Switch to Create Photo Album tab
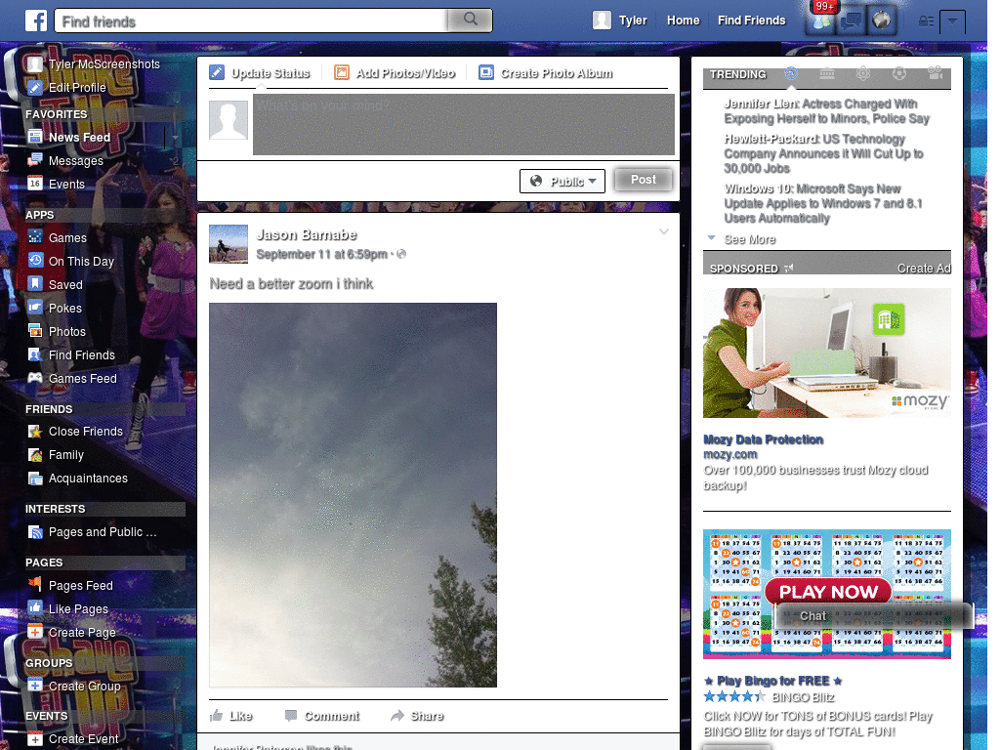Viewport: 1000px width, 750px height. pyautogui.click(x=546, y=72)
